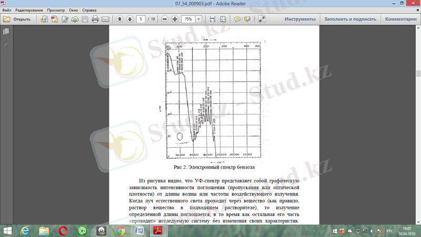
Task: Go to previous page arrow
Action: point(120,19)
